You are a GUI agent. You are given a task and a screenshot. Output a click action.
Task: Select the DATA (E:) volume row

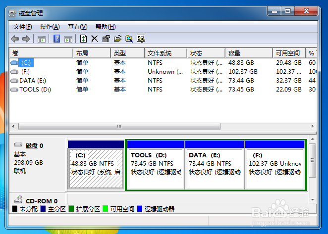(163, 81)
